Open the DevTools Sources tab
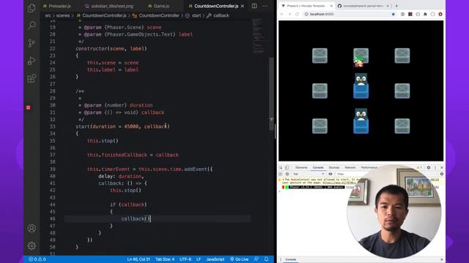 (334, 167)
